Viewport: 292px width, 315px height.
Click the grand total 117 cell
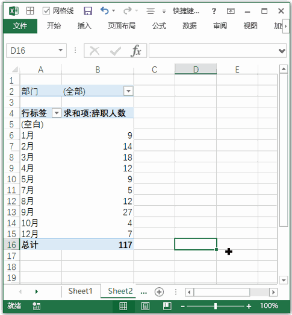pyautogui.click(x=98, y=245)
